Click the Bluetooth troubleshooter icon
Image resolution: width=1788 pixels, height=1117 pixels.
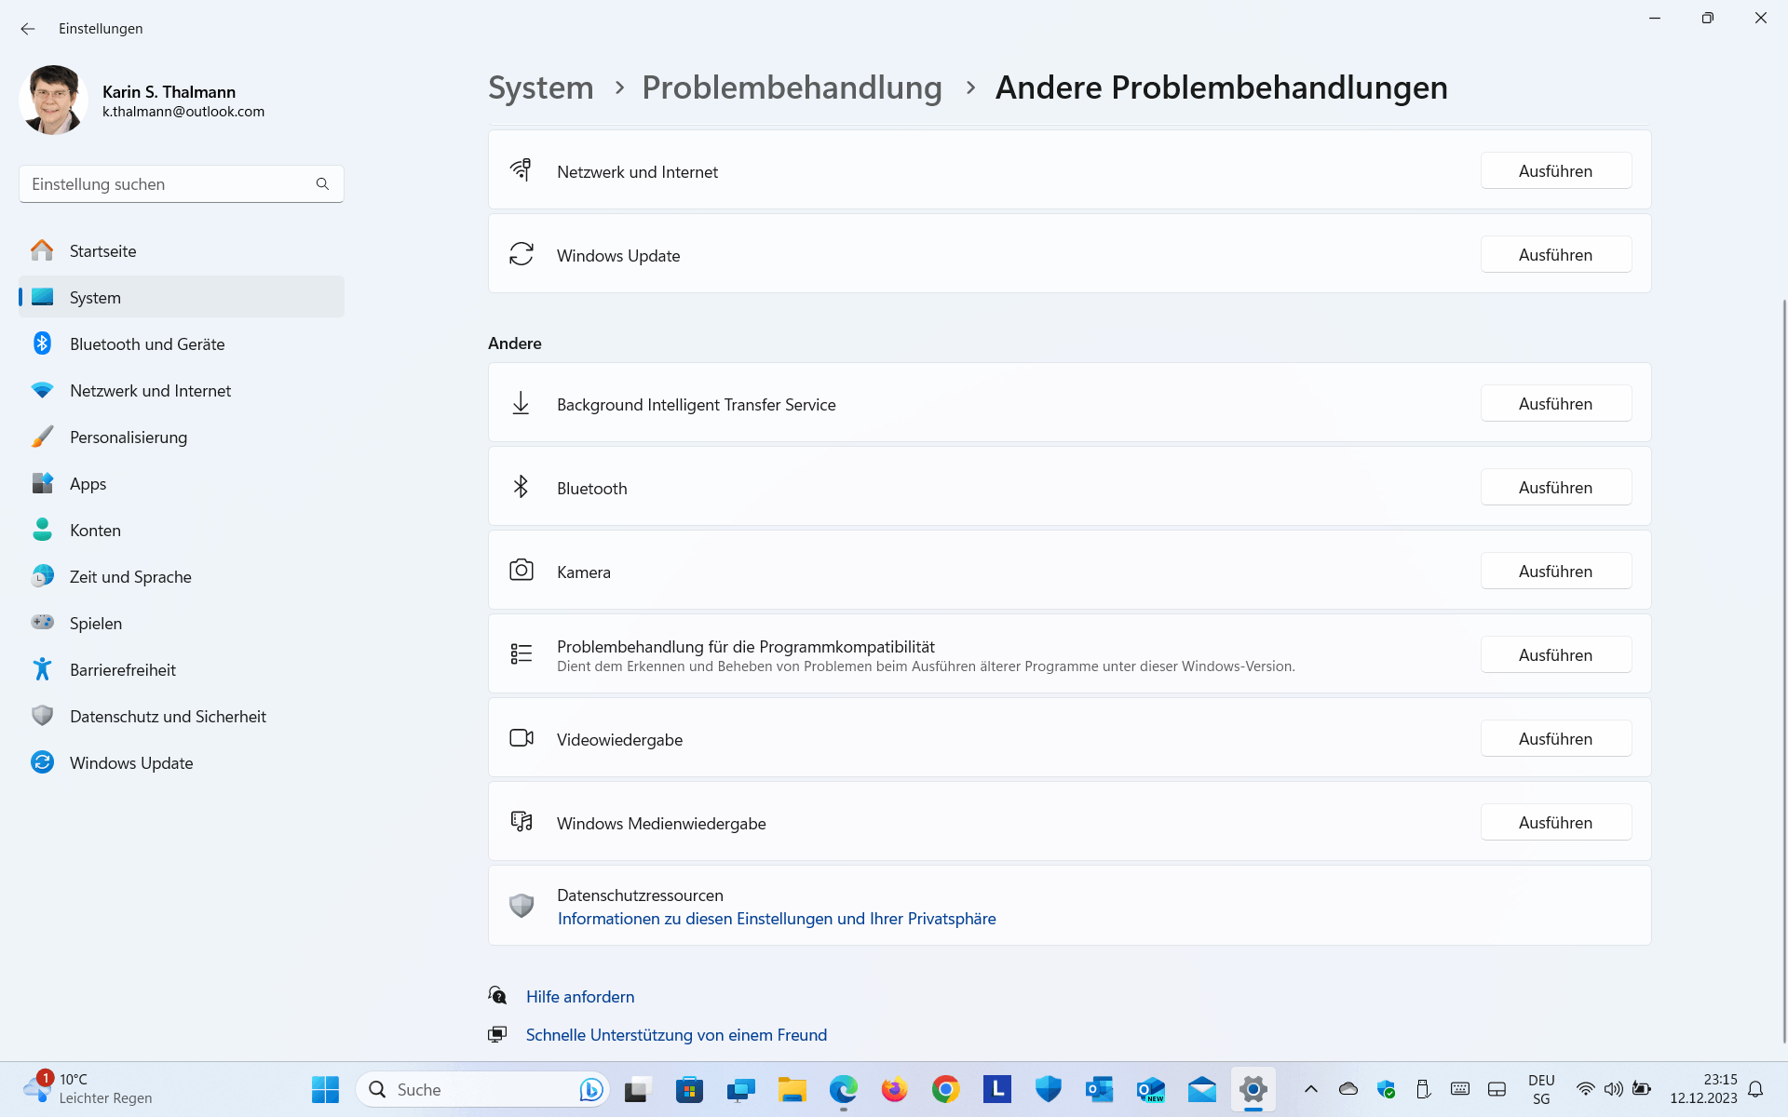[x=521, y=487]
